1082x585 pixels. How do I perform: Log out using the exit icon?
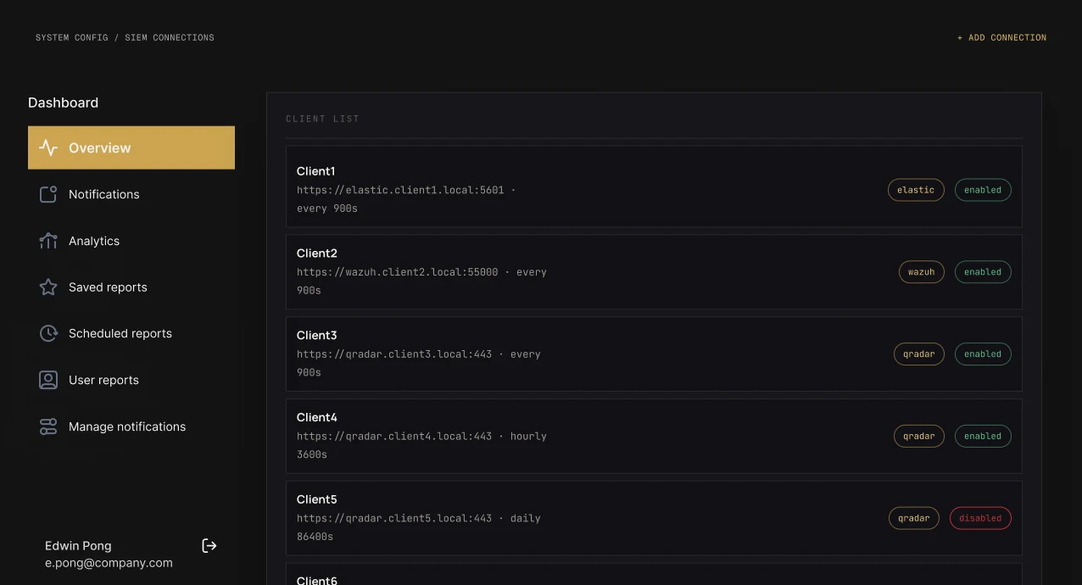209,545
